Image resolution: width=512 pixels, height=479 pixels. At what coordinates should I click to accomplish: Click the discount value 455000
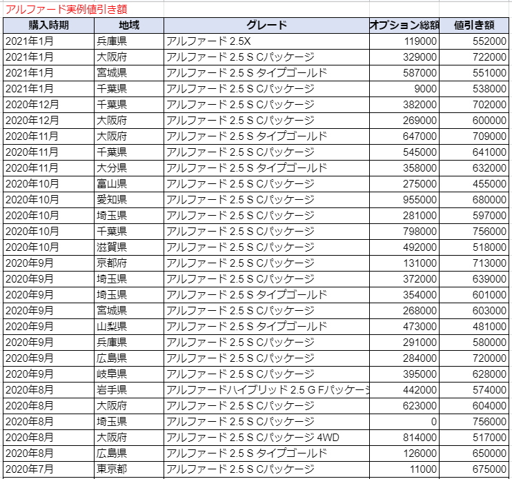(x=474, y=184)
